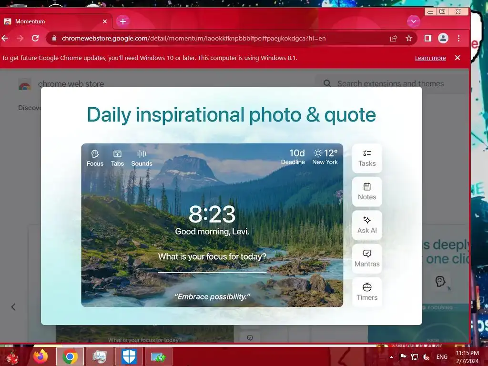
Task: Expand the tab search dropdown
Action: [413, 21]
